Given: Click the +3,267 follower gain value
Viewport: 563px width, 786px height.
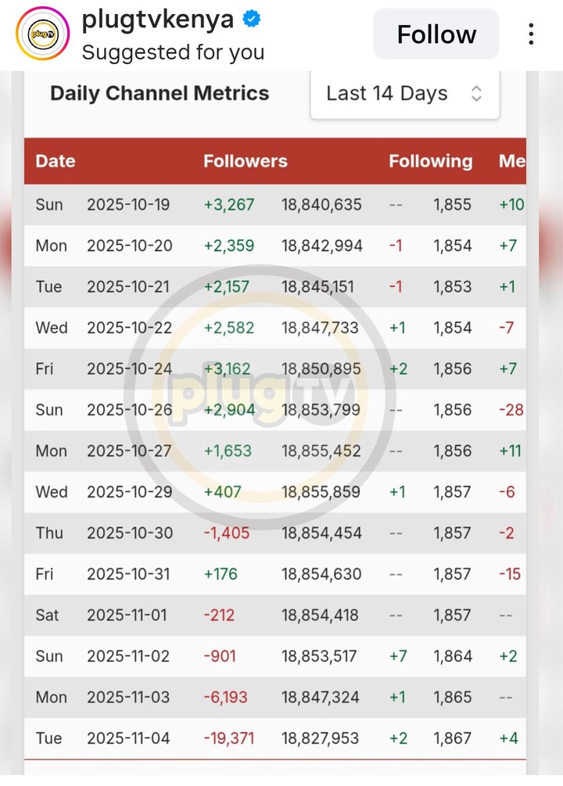Looking at the screenshot, I should click(229, 205).
